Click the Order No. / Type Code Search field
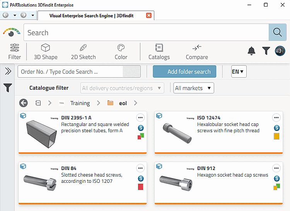 (x=70, y=71)
